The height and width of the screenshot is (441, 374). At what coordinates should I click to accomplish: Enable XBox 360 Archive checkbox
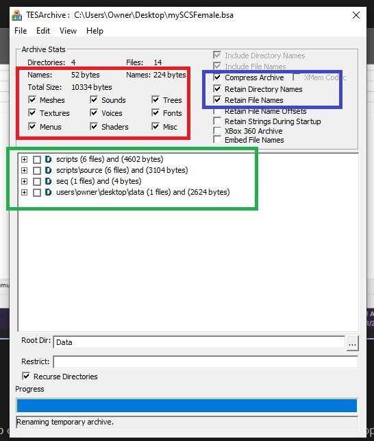(x=217, y=131)
